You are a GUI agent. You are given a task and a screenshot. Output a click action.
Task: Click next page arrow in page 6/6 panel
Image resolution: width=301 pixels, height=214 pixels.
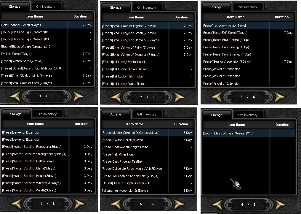click(x=280, y=205)
